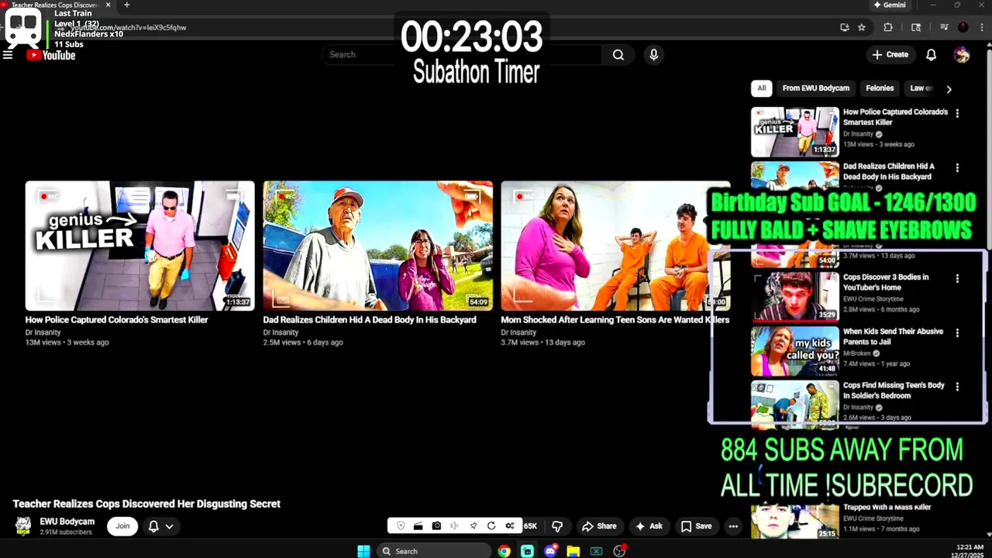Open sidebar thumbnail with 'my kids called you?'
The height and width of the screenshot is (558, 992).
(x=794, y=350)
